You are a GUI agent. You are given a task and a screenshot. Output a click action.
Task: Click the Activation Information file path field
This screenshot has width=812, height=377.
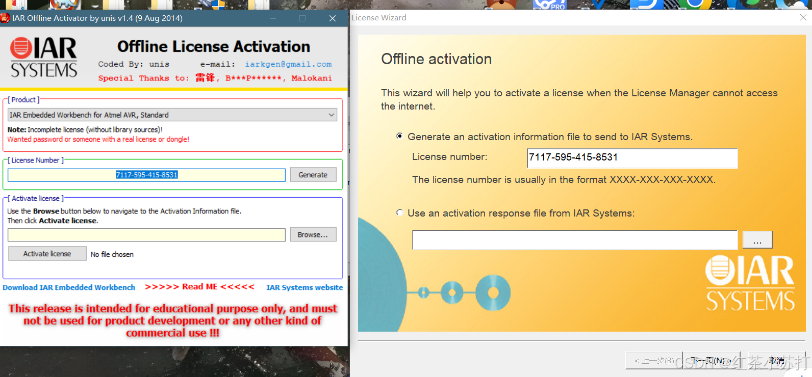pos(146,235)
